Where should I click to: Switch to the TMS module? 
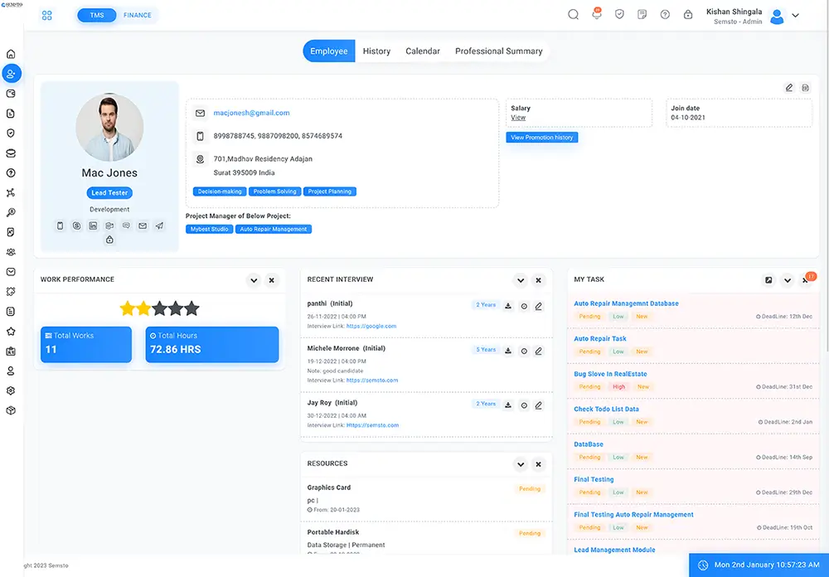click(x=97, y=16)
